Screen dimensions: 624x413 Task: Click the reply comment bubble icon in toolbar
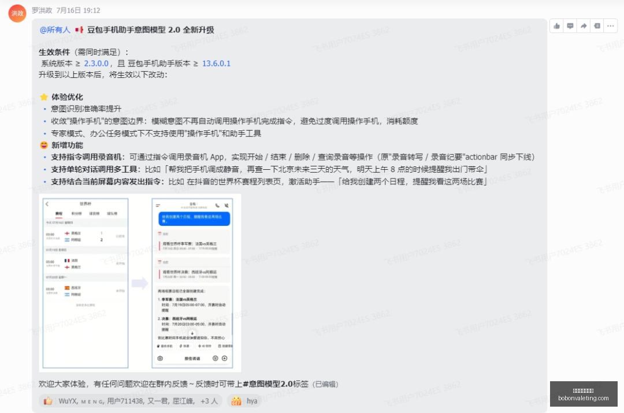click(x=570, y=26)
